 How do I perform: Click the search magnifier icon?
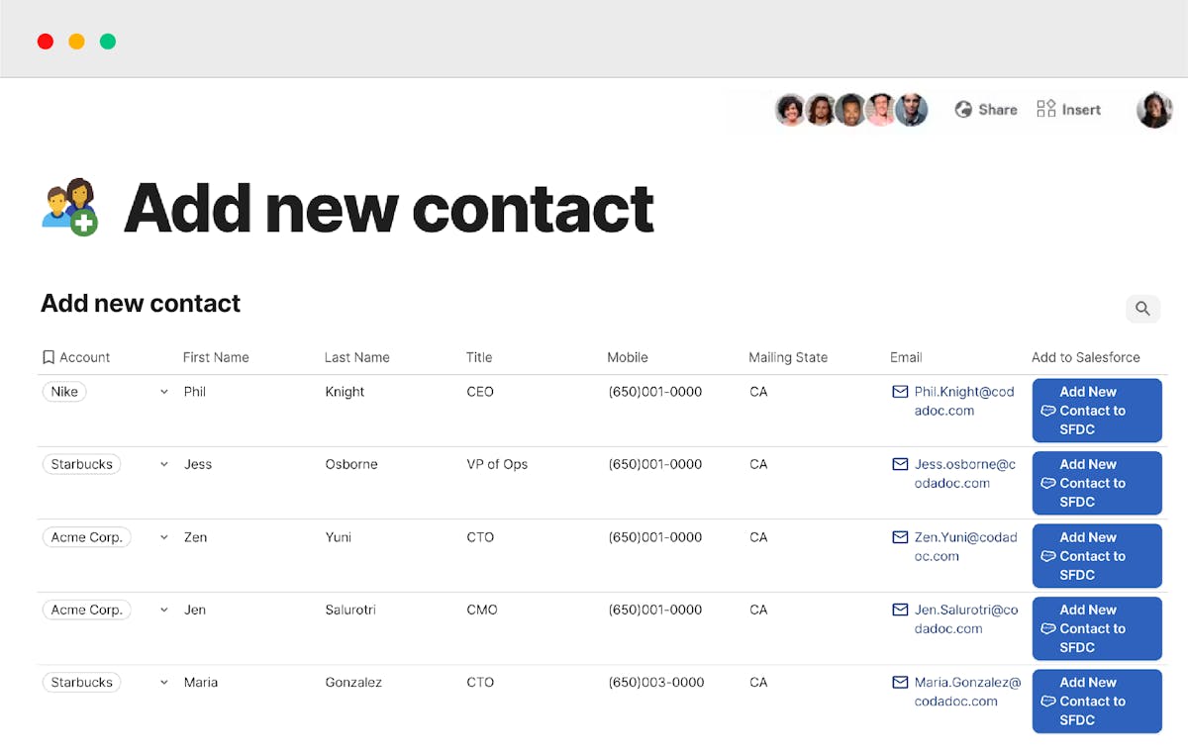1142,309
